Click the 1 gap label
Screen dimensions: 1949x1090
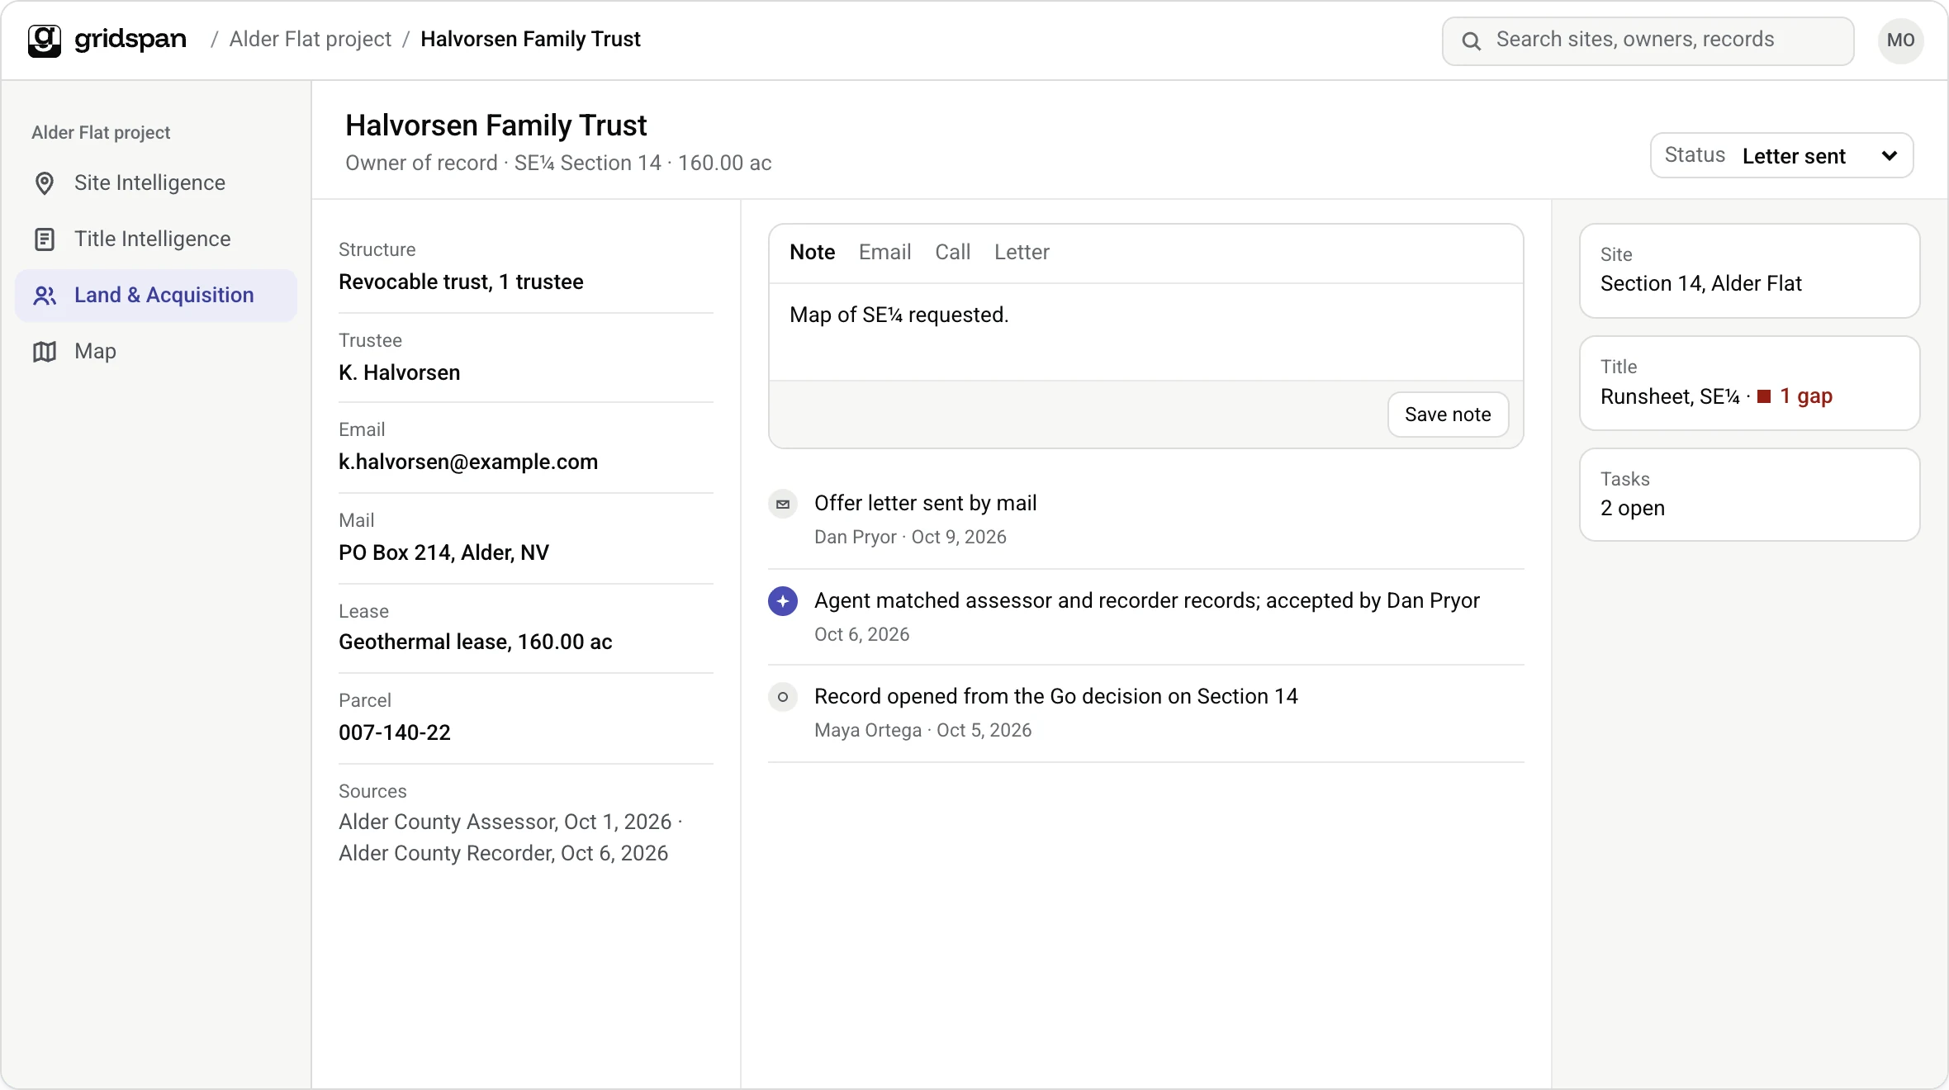point(1805,396)
